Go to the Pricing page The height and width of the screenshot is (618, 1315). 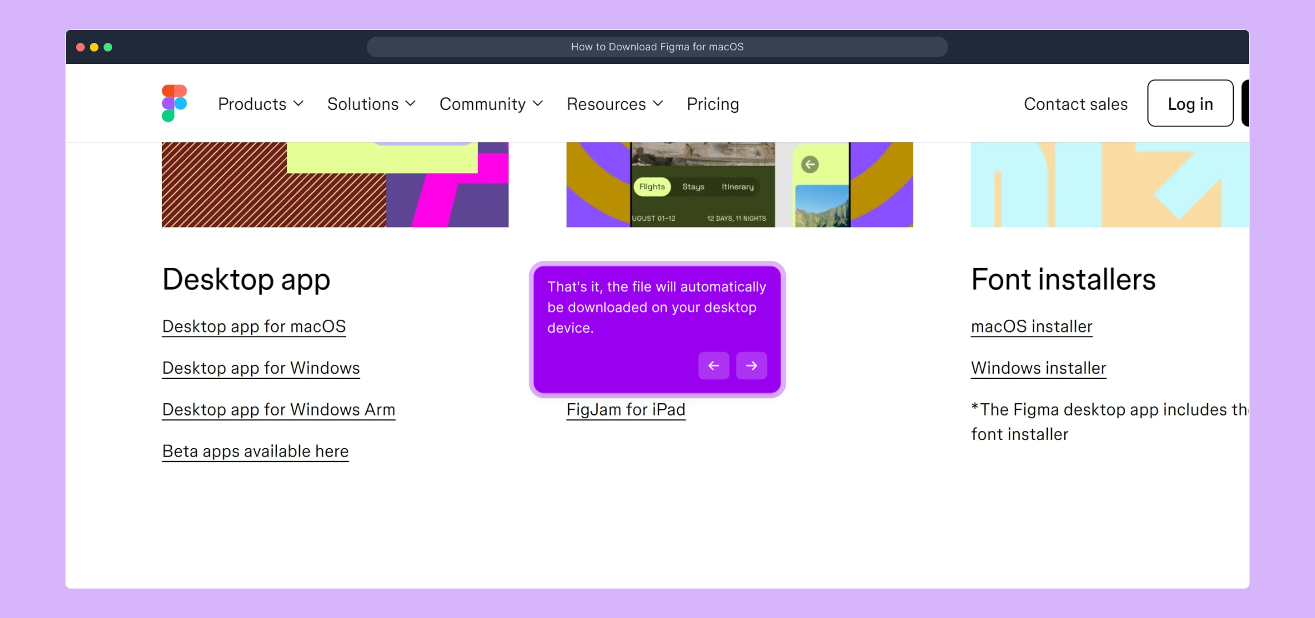tap(712, 104)
